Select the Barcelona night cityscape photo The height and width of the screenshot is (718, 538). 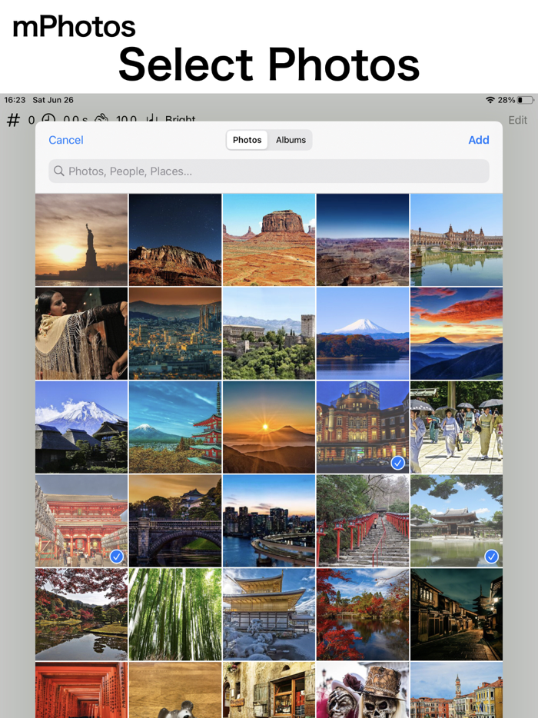pyautogui.click(x=175, y=334)
